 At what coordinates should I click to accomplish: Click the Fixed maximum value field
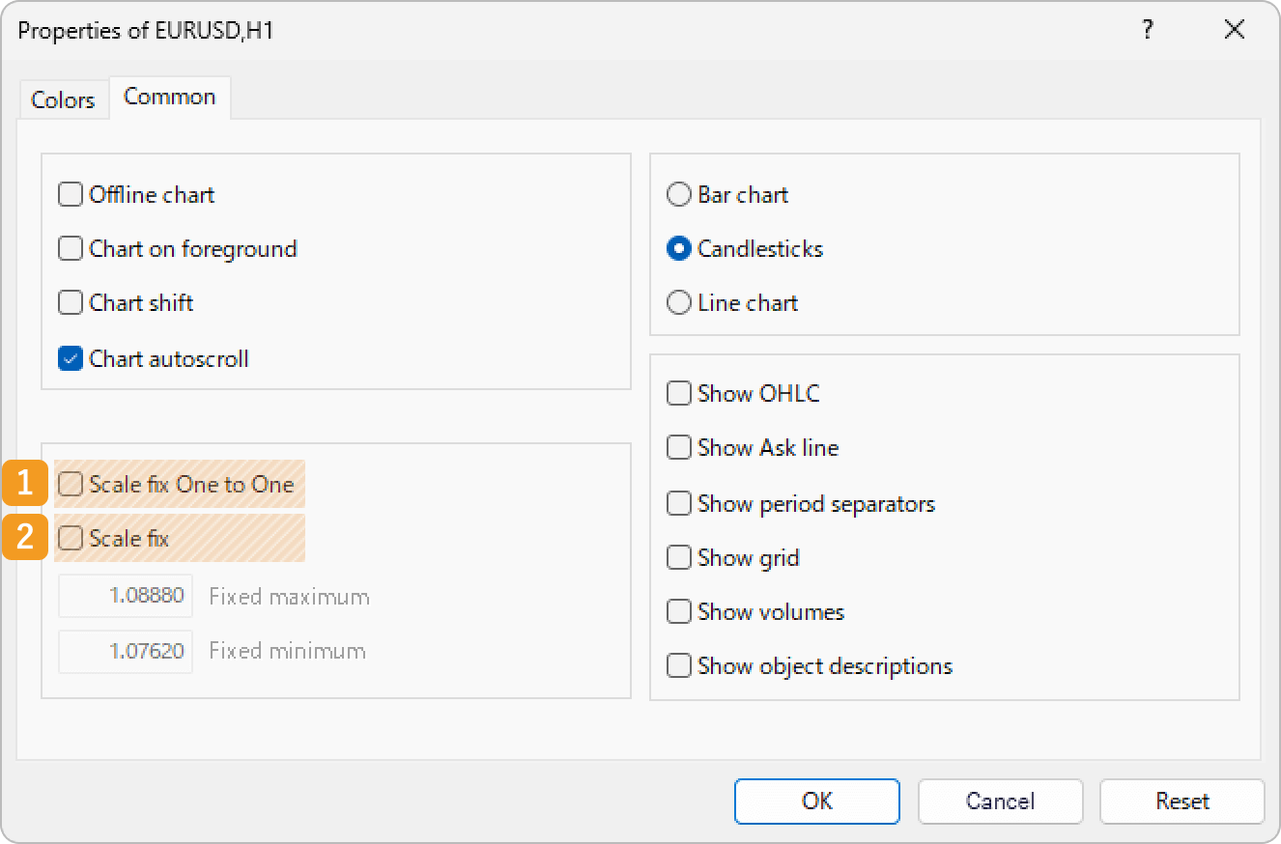point(126,596)
